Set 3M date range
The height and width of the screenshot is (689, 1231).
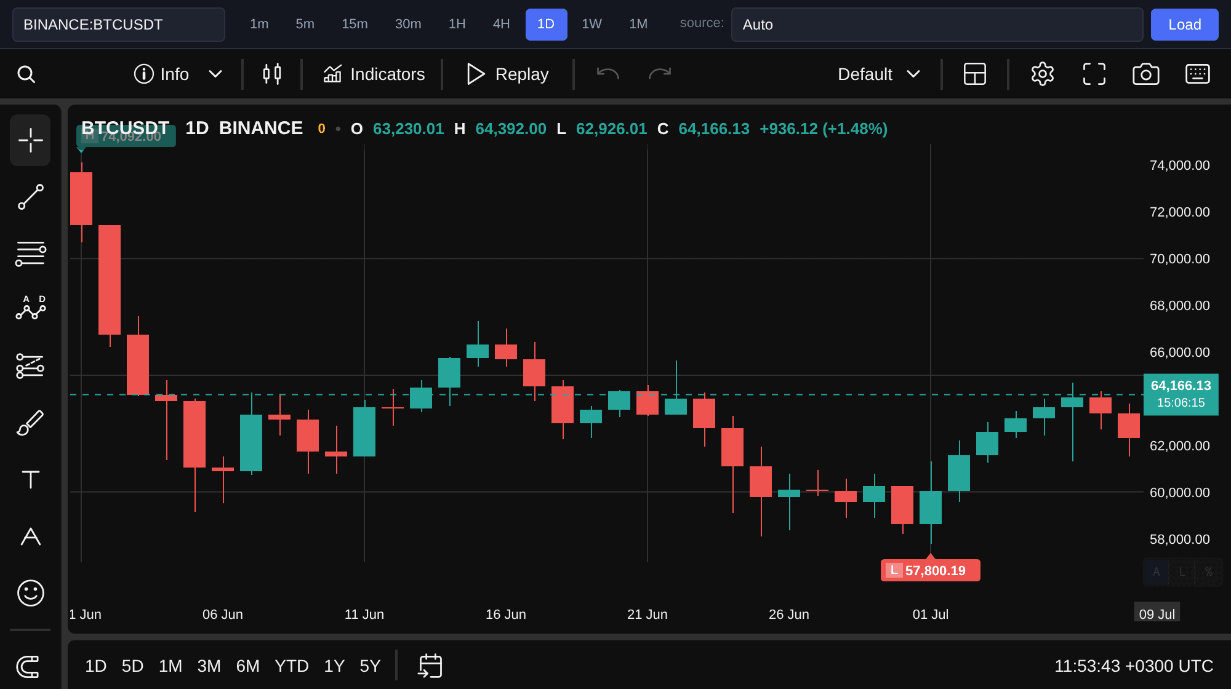pos(209,666)
